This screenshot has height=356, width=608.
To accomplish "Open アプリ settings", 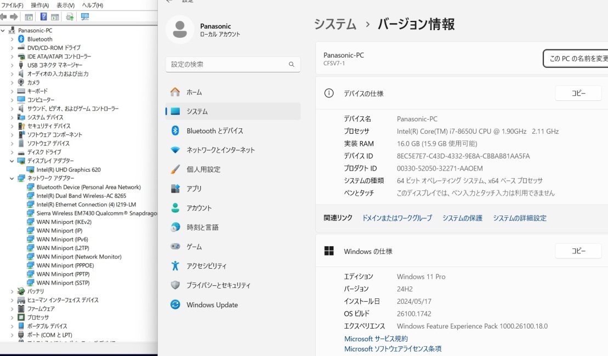I will [232, 189].
